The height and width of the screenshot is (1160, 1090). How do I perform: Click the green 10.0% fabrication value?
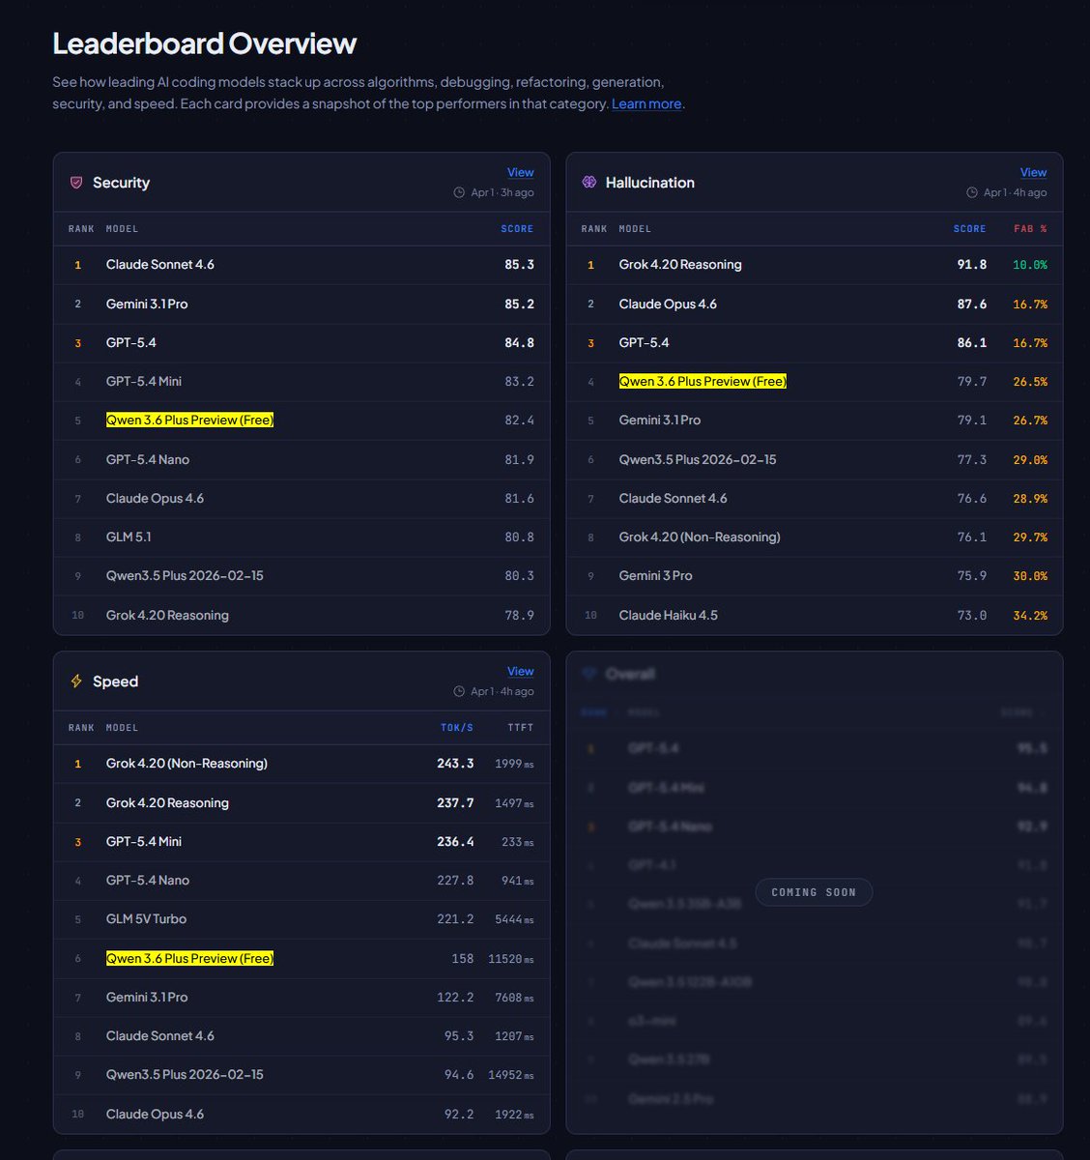1030,265
